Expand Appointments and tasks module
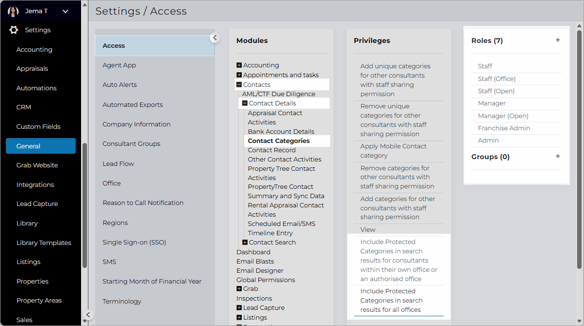This screenshot has width=584, height=326. [x=239, y=75]
